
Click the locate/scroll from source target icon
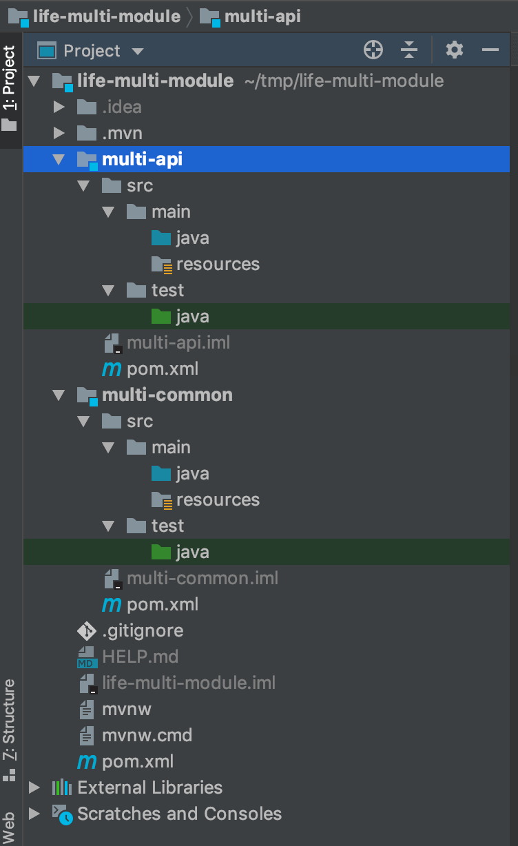click(373, 50)
